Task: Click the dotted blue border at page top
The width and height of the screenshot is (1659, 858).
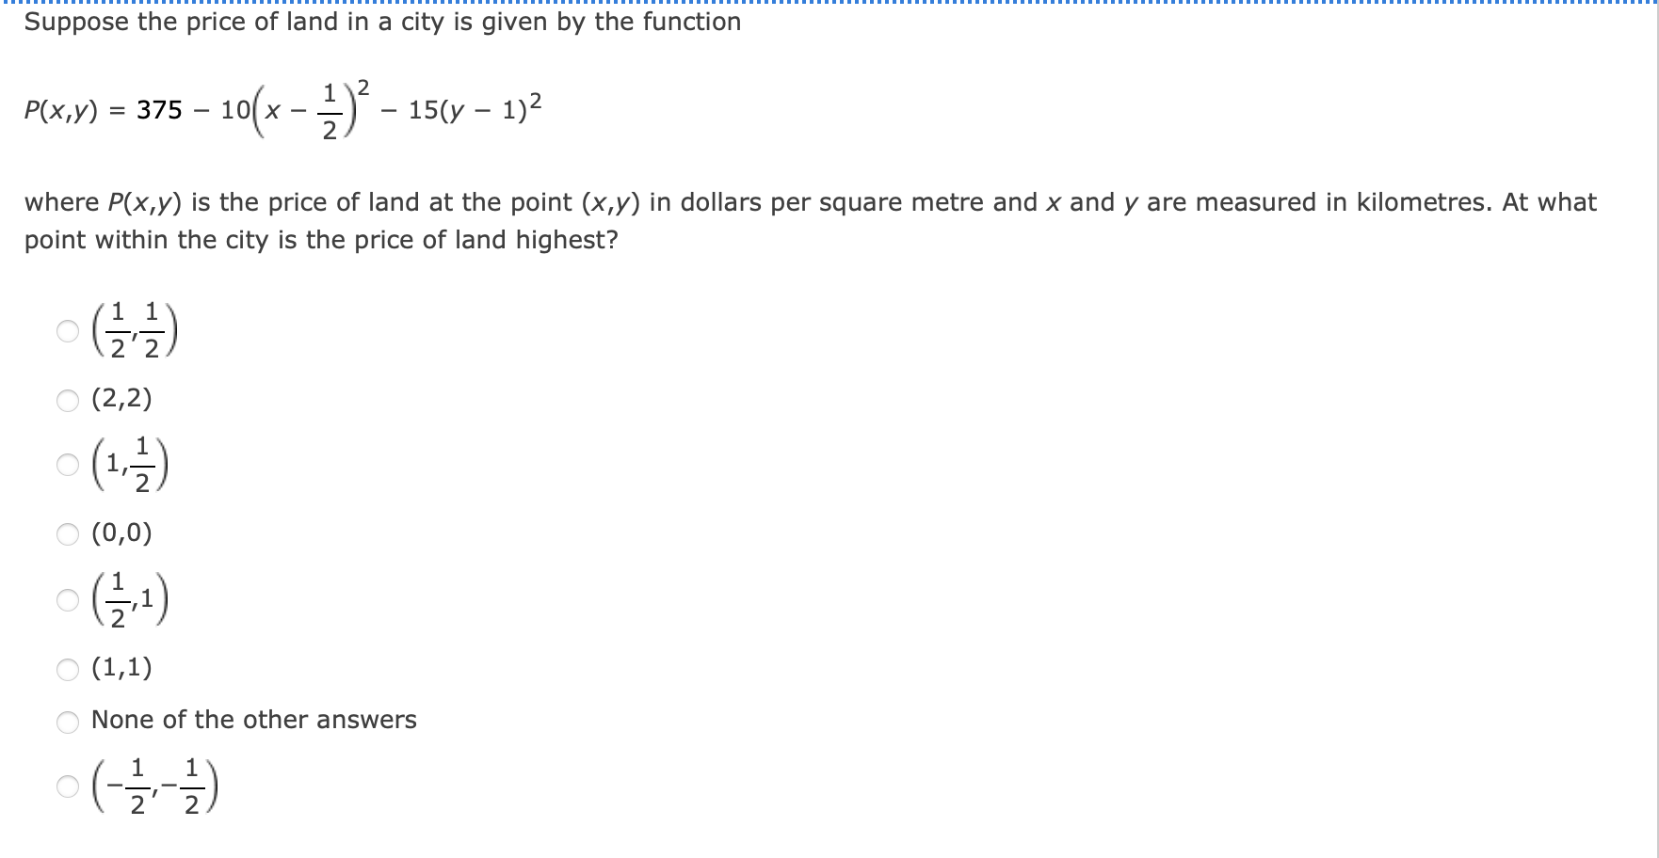Action: (x=829, y=3)
